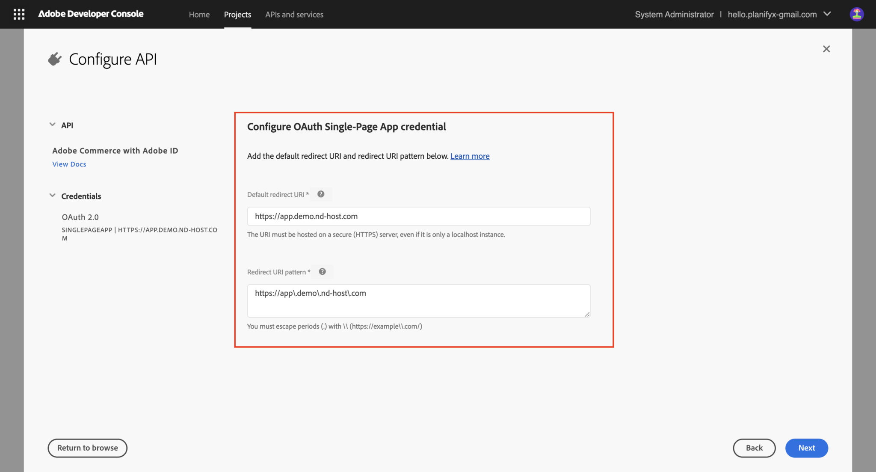Click help icon for Default redirect URI
Image resolution: width=876 pixels, height=472 pixels.
321,194
